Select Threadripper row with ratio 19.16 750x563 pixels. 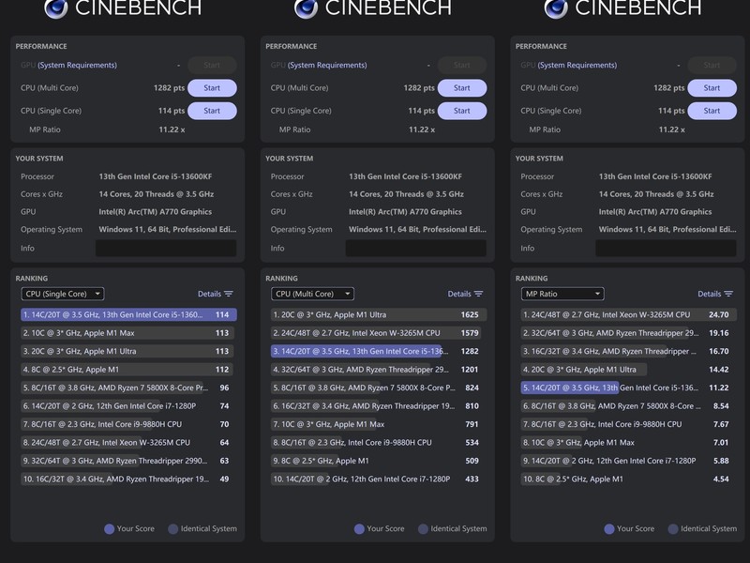pos(628,333)
